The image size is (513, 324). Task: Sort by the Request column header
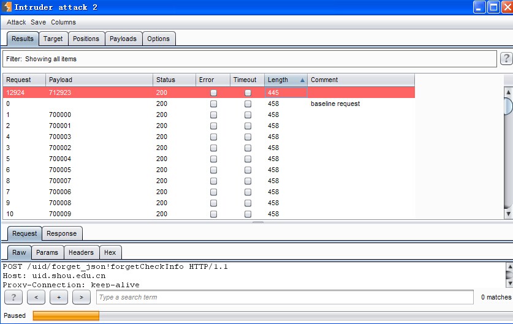coord(25,80)
